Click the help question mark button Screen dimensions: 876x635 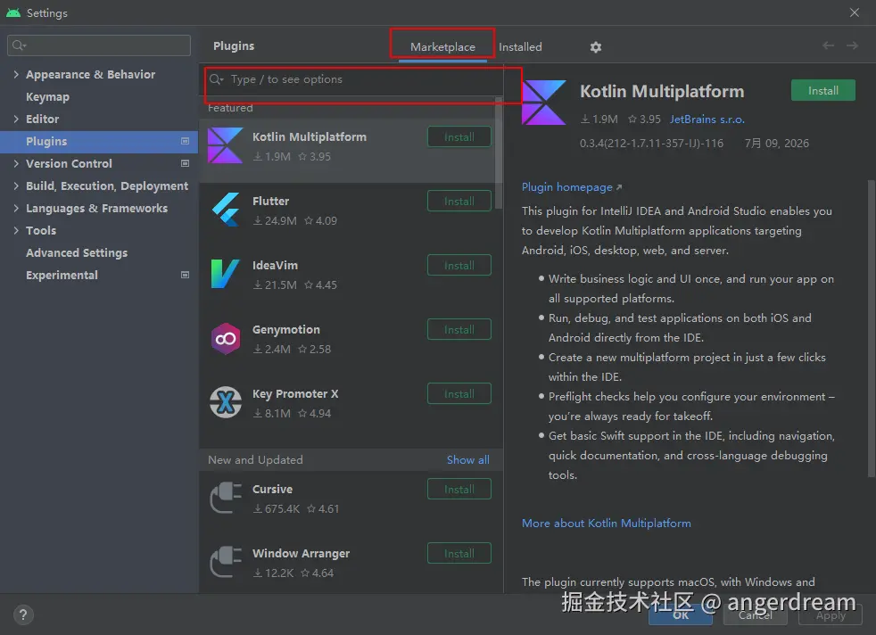point(23,614)
